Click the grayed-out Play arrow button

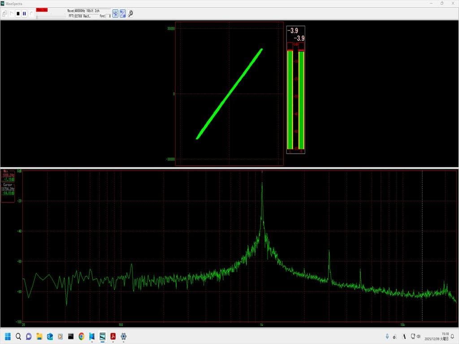(12, 14)
